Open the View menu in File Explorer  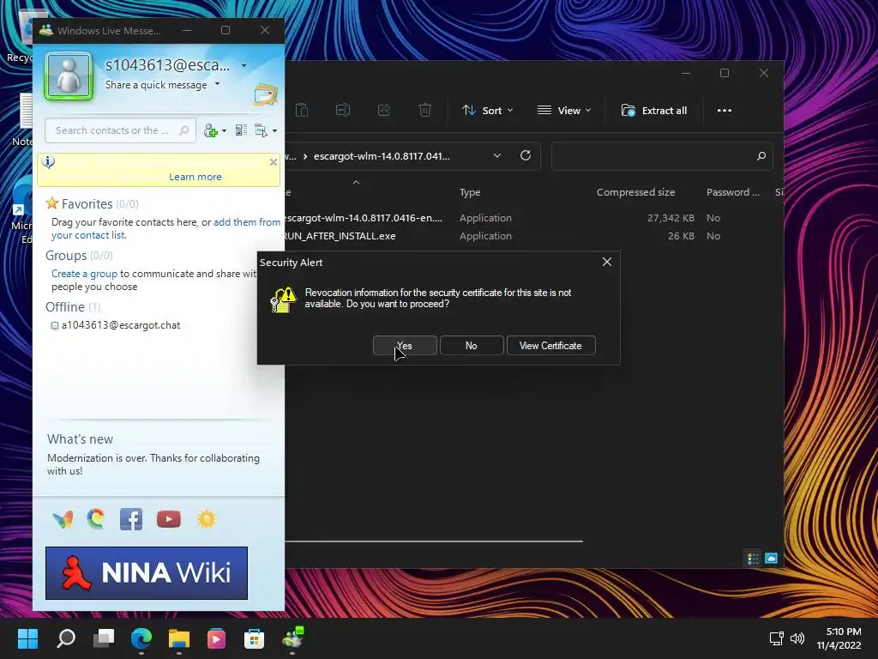(564, 111)
